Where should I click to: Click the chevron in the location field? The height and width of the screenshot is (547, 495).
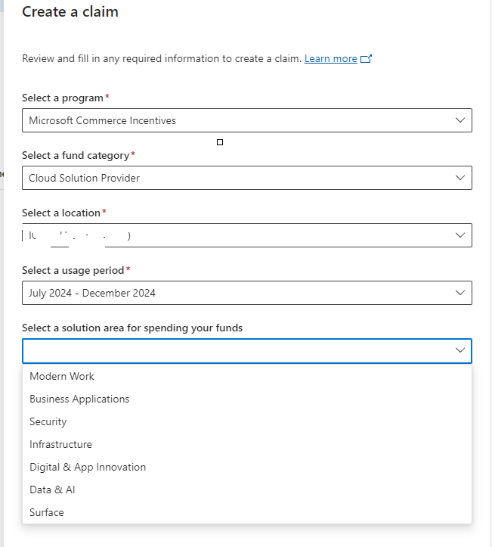[460, 235]
